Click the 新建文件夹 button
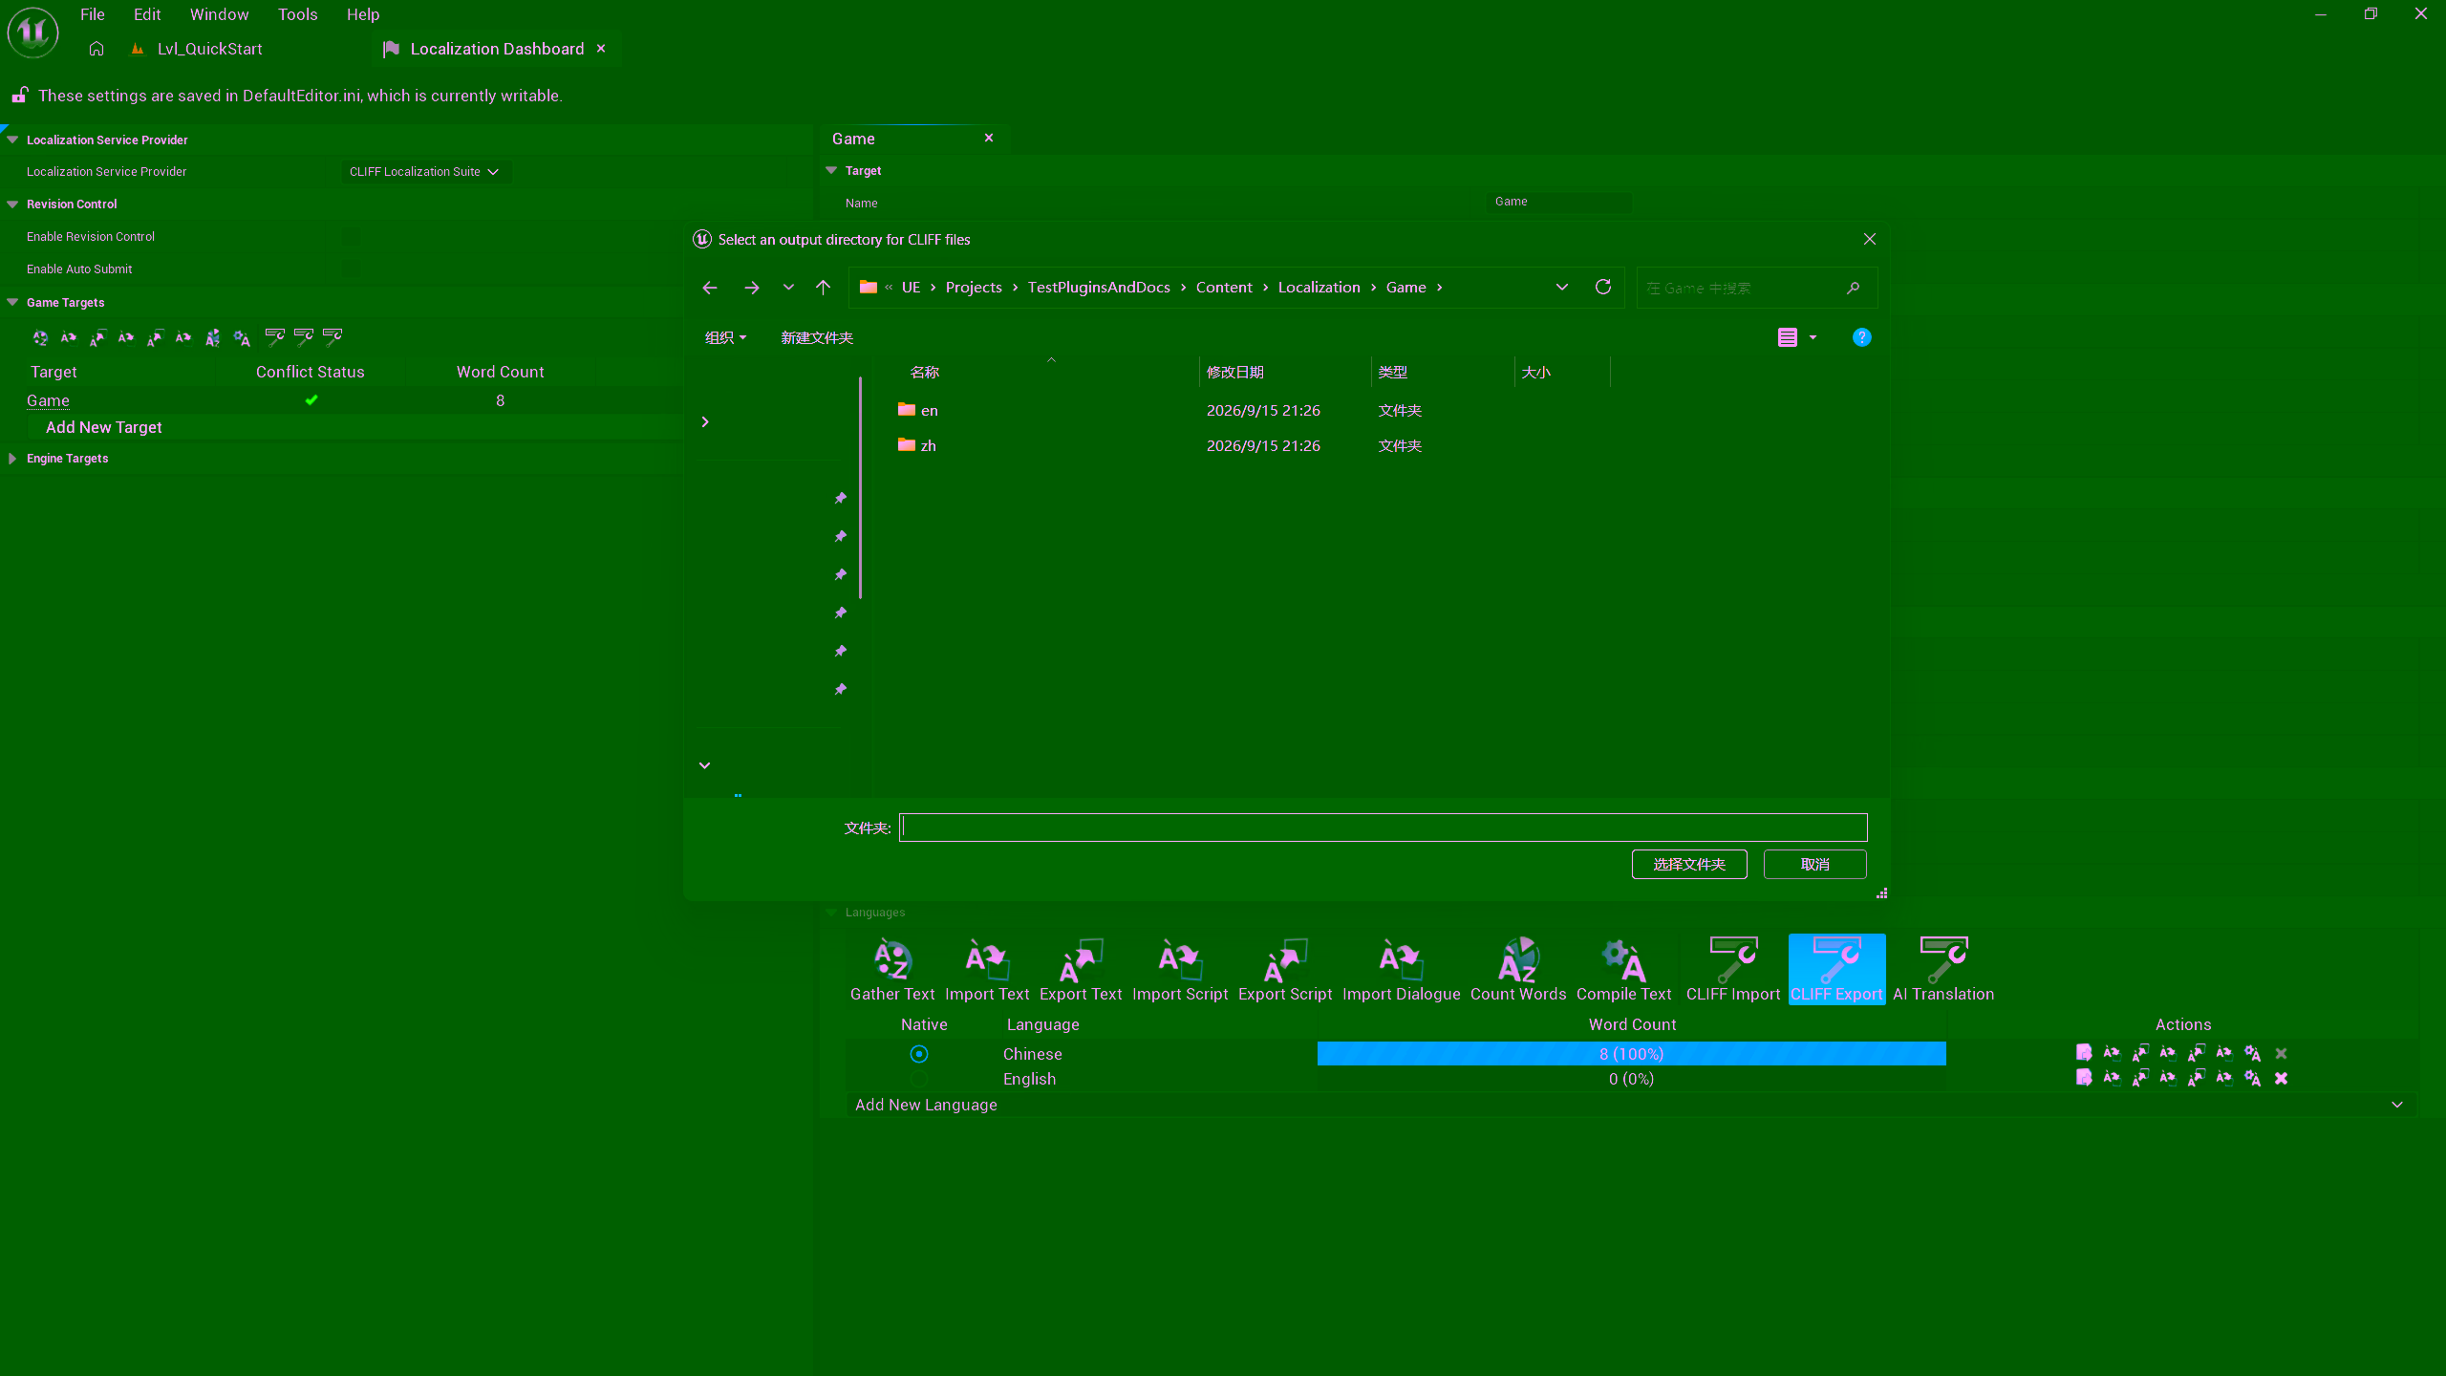The image size is (2446, 1376). [817, 337]
